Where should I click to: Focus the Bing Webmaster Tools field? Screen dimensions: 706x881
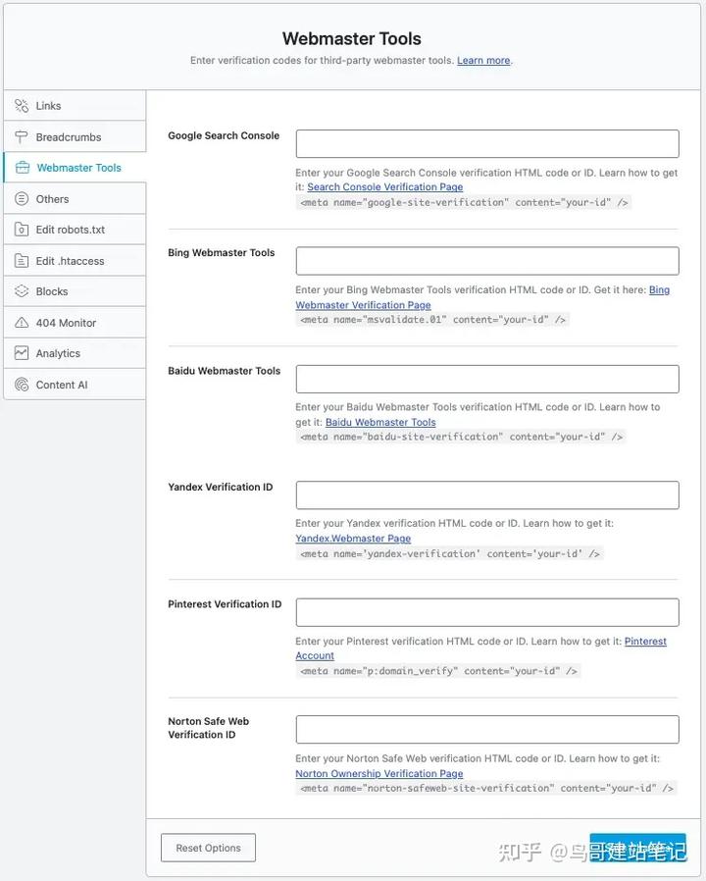click(487, 261)
